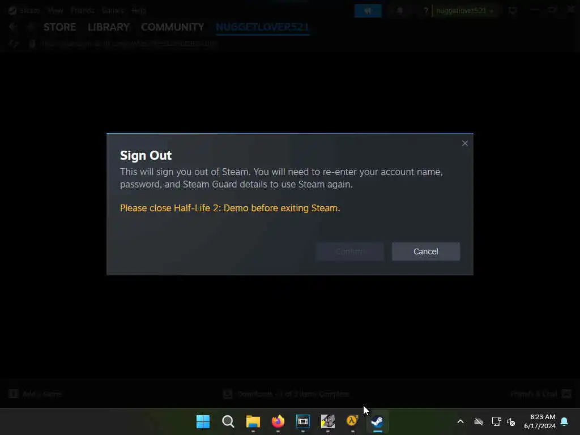Viewport: 580px width, 435px height.
Task: Click the question mark help icon
Action: [426, 11]
